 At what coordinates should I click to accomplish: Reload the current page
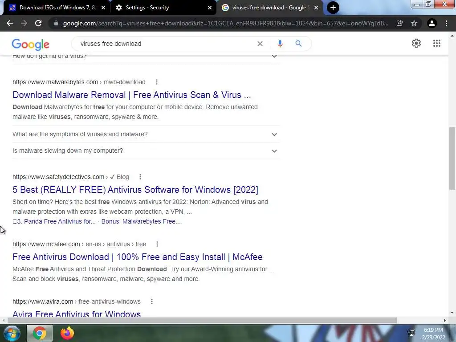click(38, 23)
